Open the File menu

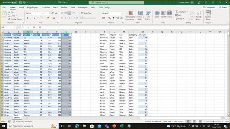(4, 7)
